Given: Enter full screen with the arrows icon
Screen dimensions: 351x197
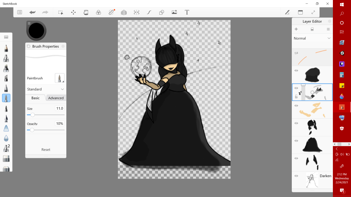Looking at the screenshot, I should [x=313, y=12].
